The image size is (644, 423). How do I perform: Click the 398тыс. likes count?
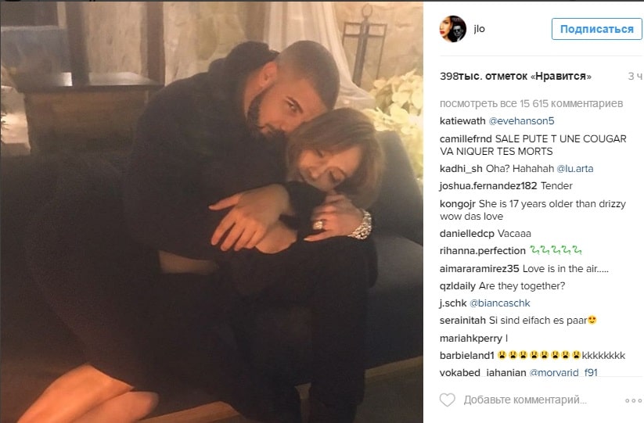(x=516, y=77)
